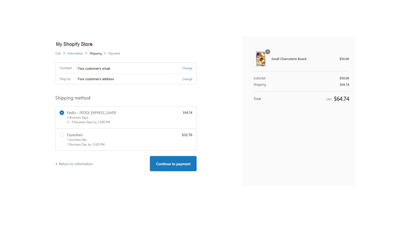Change the Ship to address

[187, 79]
